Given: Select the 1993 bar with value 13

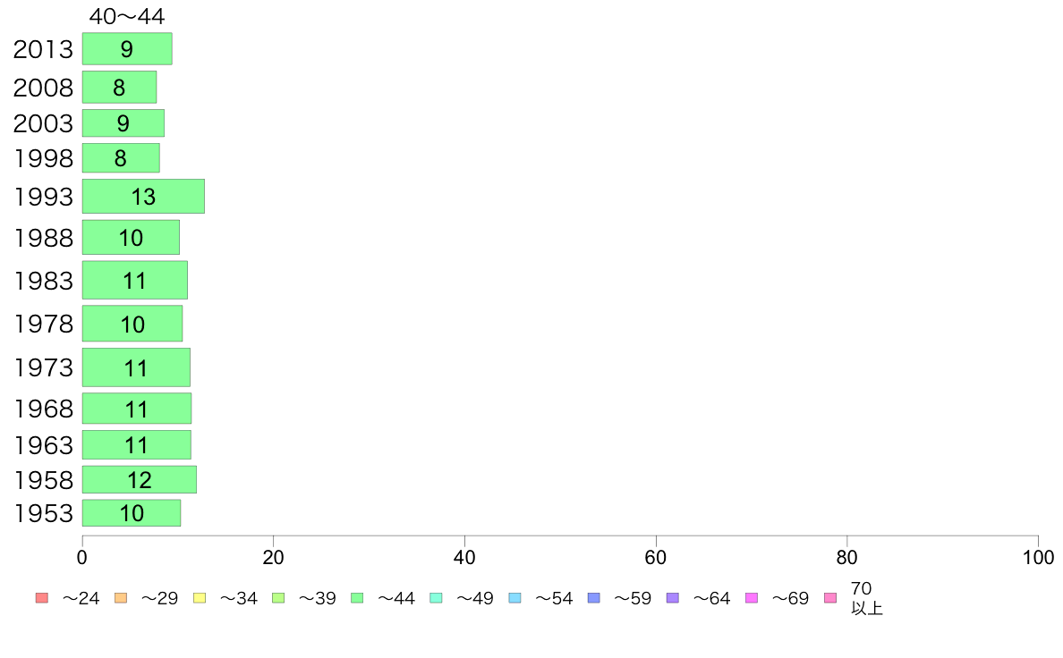Looking at the screenshot, I should (143, 197).
